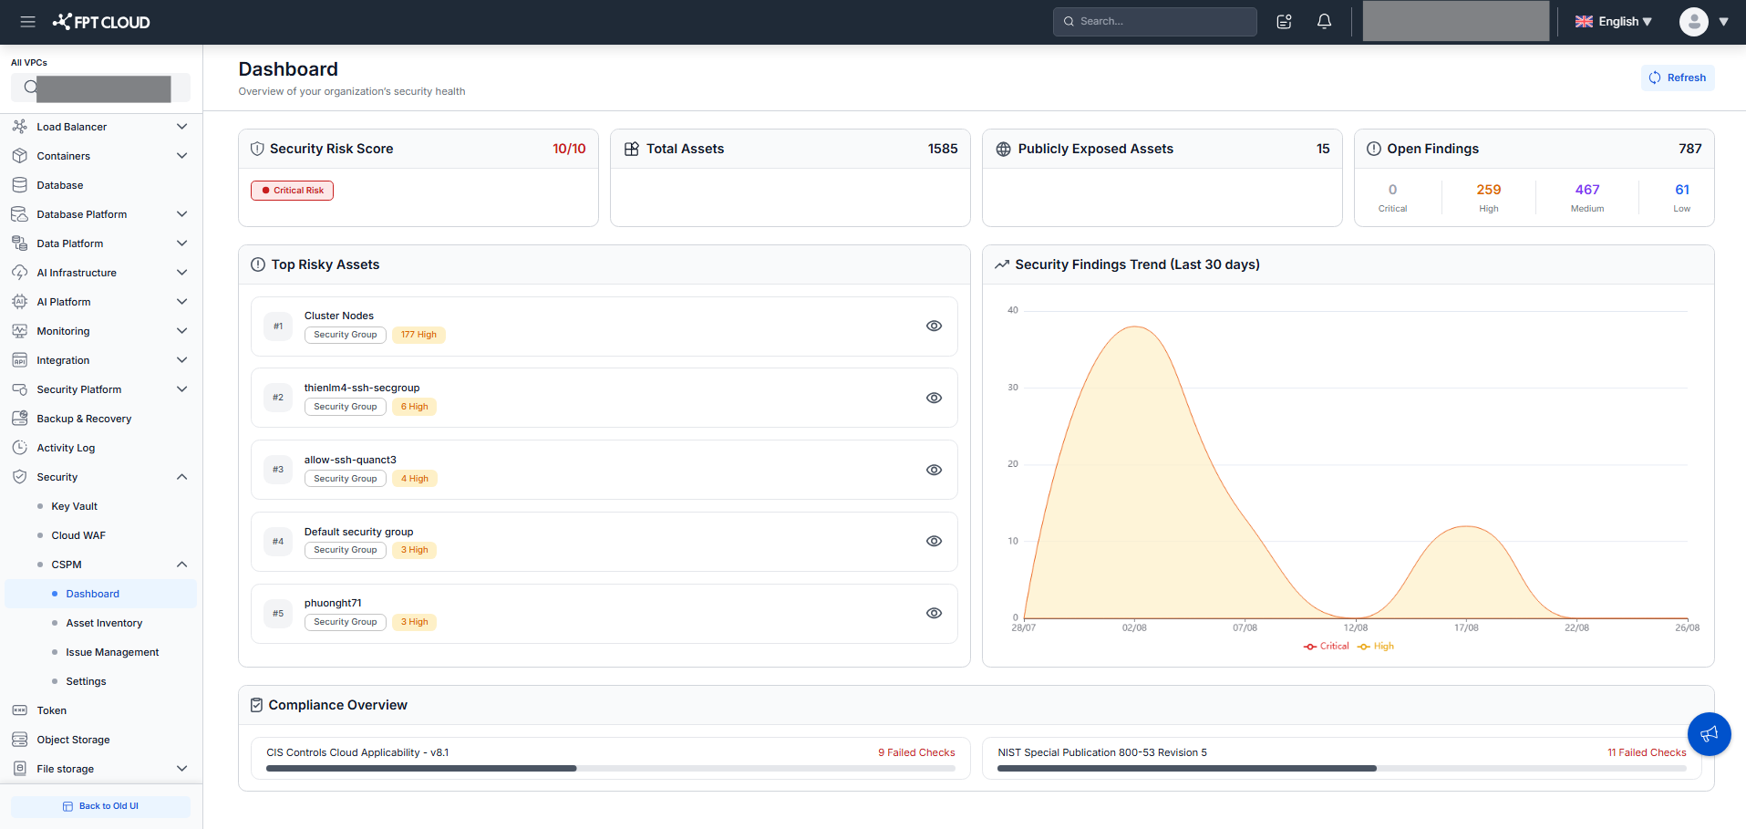The width and height of the screenshot is (1746, 829).
Task: Collapse the CSPM submenu chevron
Action: pos(181,565)
